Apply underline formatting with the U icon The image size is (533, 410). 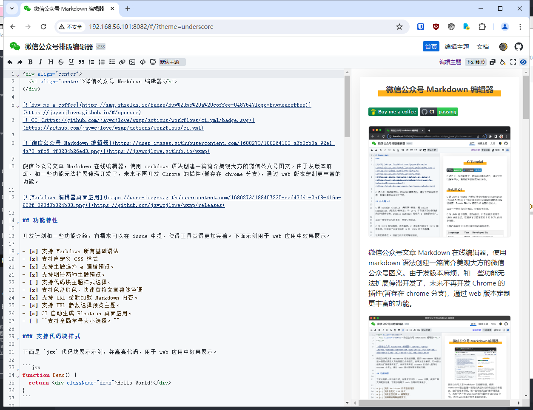click(71, 62)
